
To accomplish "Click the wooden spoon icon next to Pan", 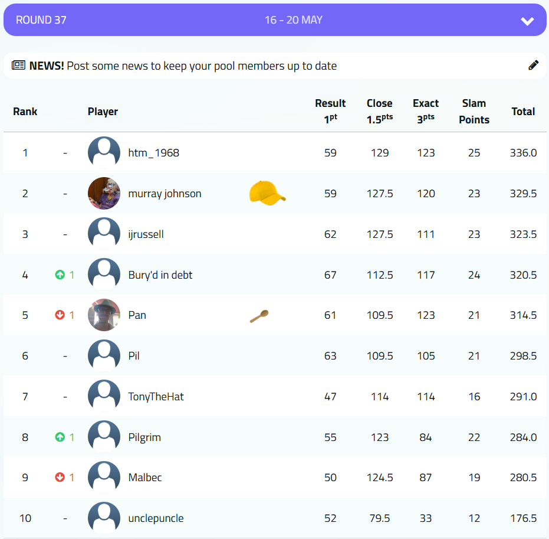I will (x=259, y=316).
